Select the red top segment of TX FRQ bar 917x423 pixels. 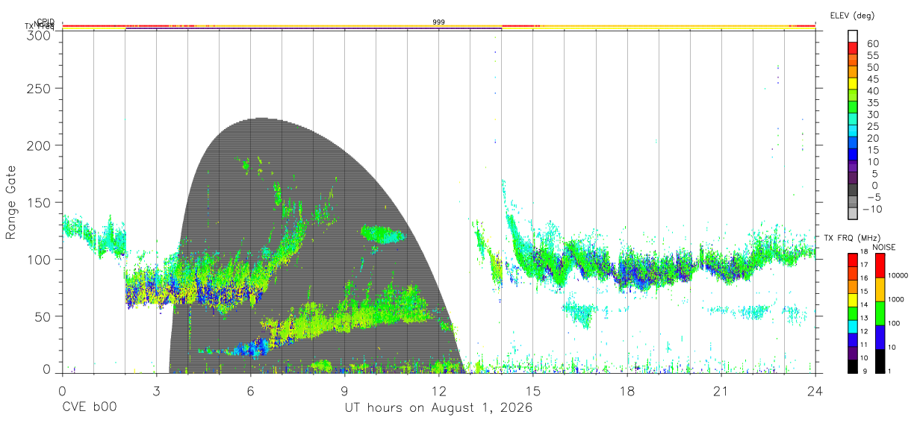853,260
